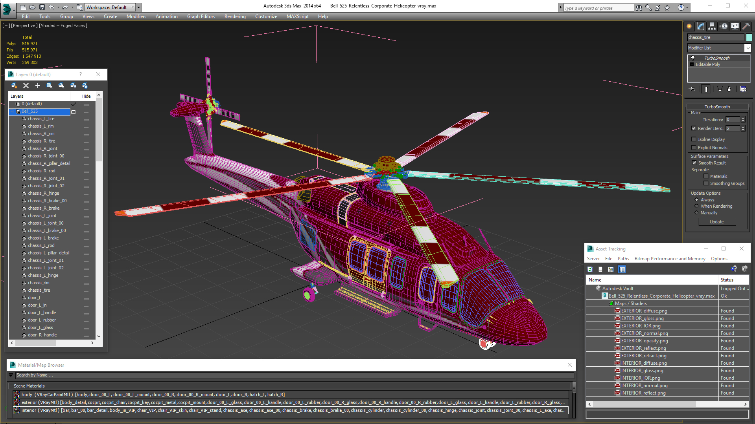
Task: Click Shaded + Edged Faces viewport label
Action: tap(63, 26)
